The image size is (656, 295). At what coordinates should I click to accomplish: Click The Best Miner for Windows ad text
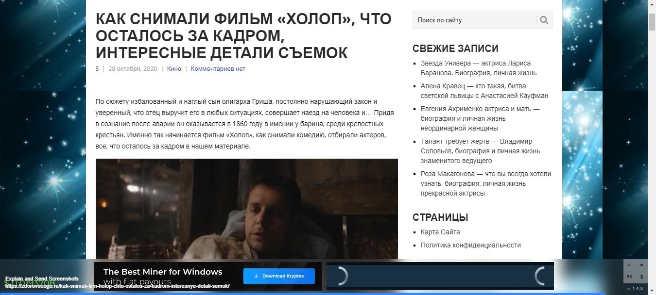(x=163, y=272)
